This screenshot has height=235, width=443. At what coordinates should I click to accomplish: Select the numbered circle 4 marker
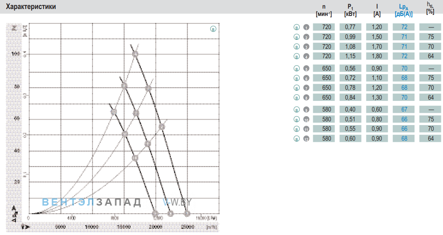tap(306, 56)
